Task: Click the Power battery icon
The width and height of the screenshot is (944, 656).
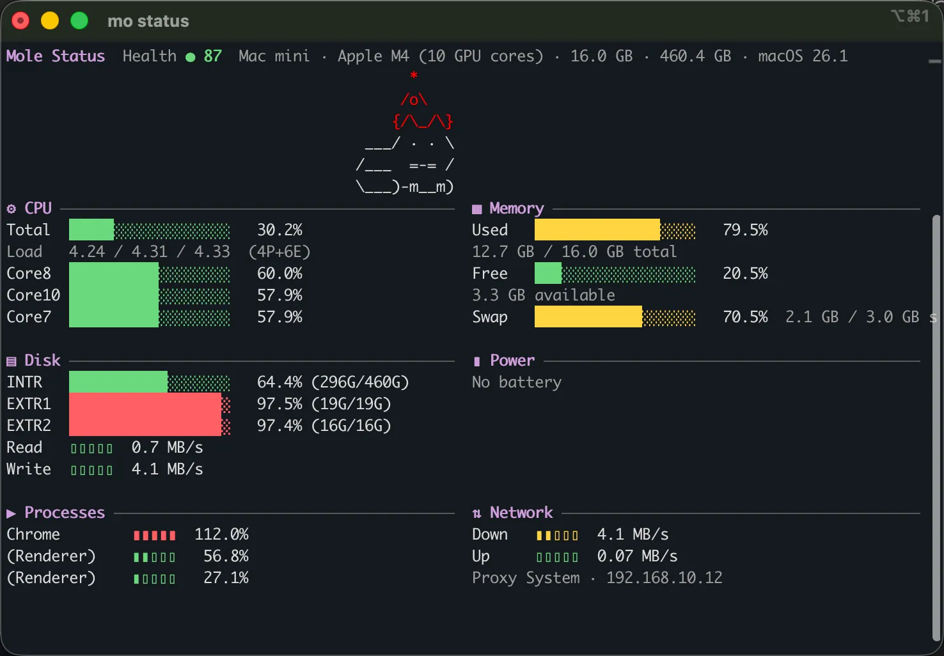Action: click(476, 361)
